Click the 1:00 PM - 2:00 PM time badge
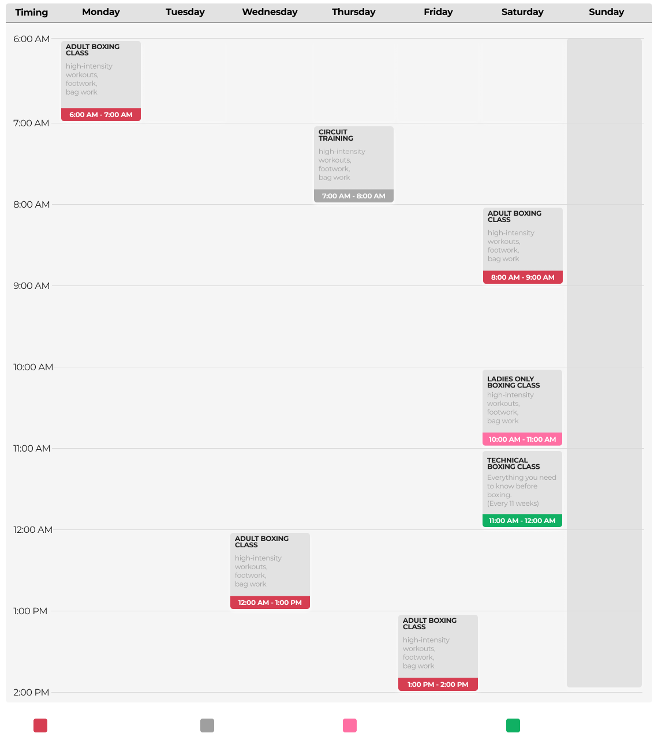The height and width of the screenshot is (733, 658). pyautogui.click(x=438, y=685)
